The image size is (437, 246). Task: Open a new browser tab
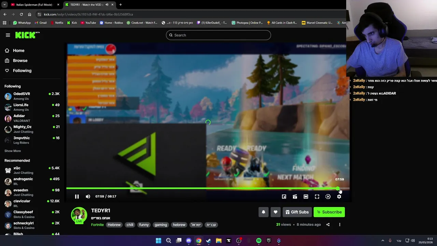pyautogui.click(x=121, y=5)
